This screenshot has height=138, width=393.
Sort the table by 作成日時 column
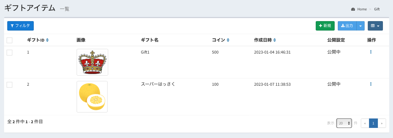274,40
